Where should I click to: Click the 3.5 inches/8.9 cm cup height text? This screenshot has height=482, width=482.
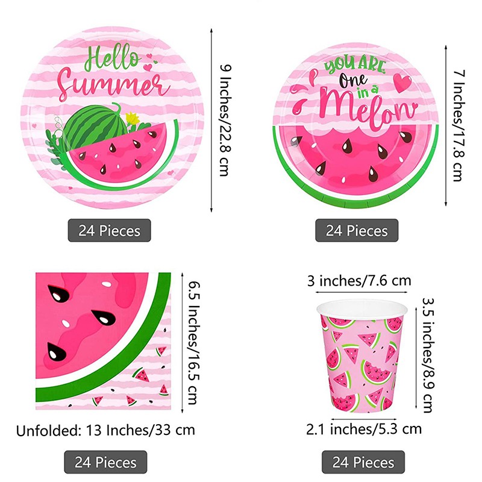coord(428,355)
